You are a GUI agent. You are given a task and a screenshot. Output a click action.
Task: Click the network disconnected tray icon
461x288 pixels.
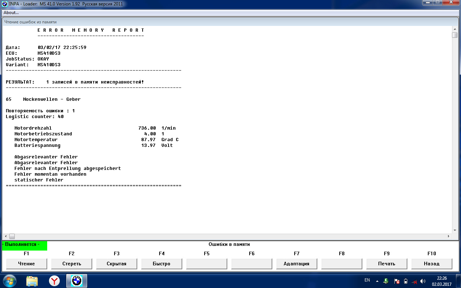coord(414,281)
